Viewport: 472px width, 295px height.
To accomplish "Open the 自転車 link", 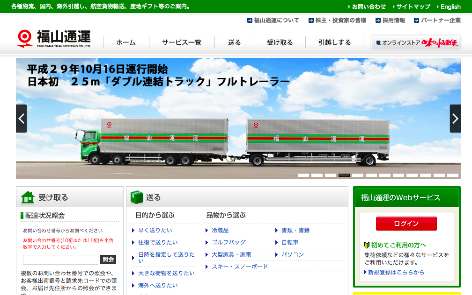I will (x=290, y=242).
